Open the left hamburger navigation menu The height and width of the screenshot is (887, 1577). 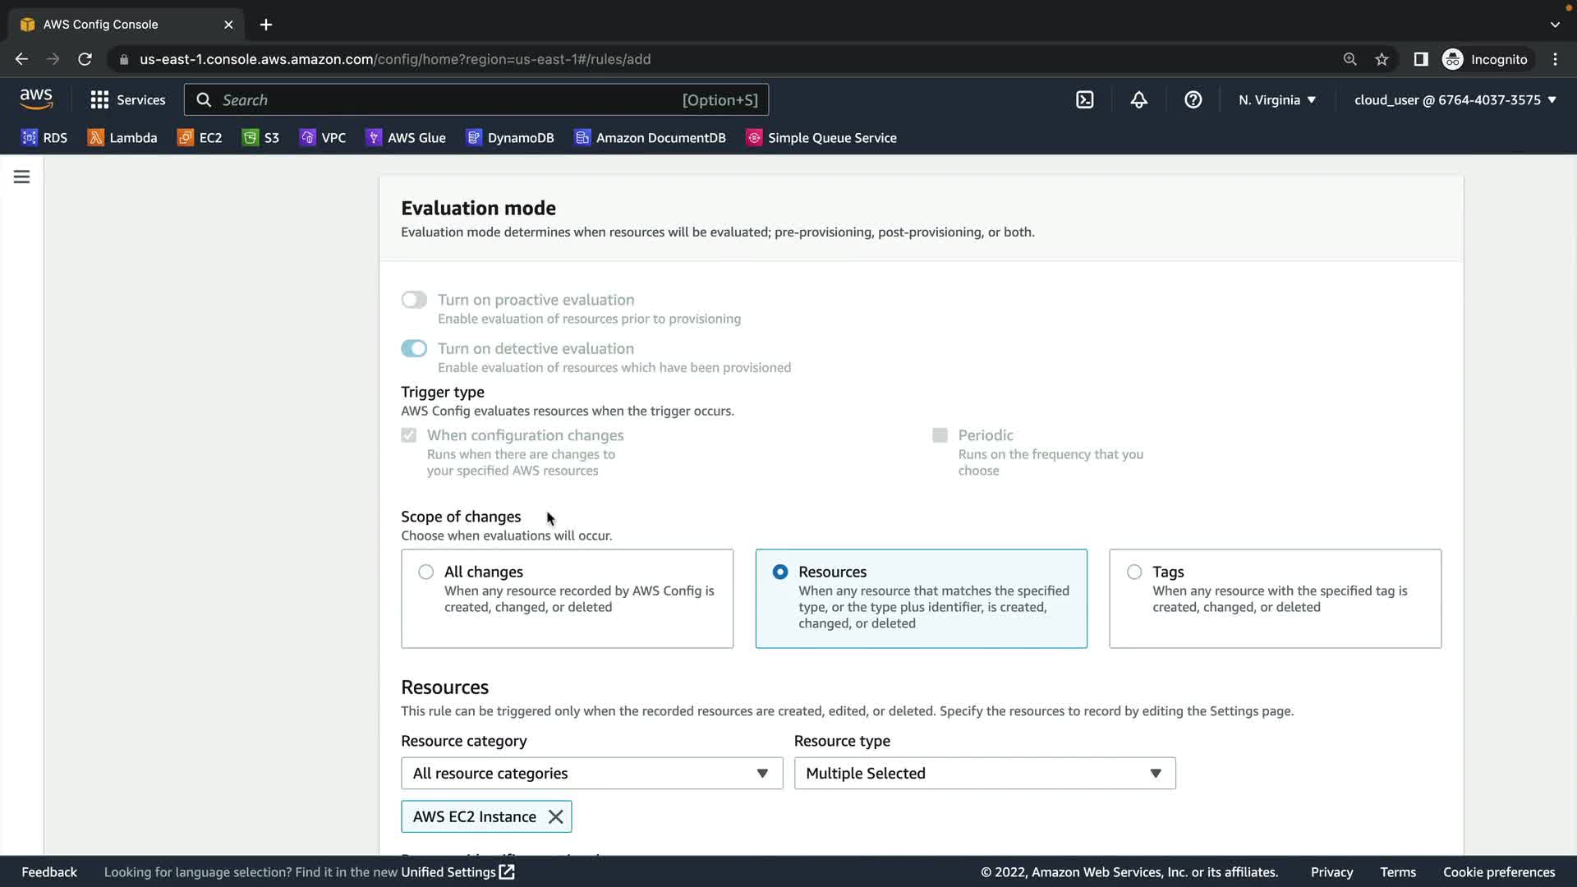coord(22,177)
